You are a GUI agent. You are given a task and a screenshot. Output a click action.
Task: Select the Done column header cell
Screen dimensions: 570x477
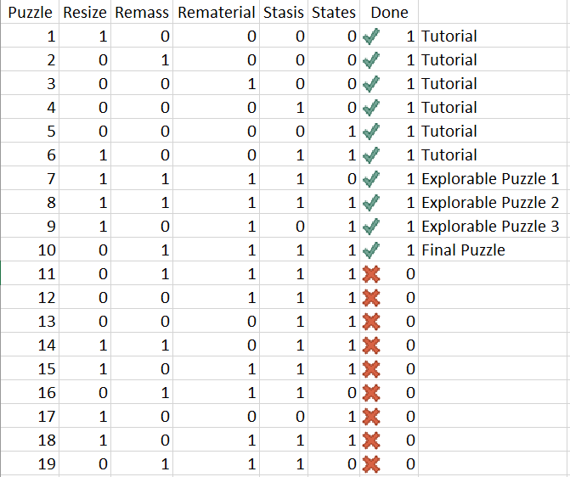[389, 13]
